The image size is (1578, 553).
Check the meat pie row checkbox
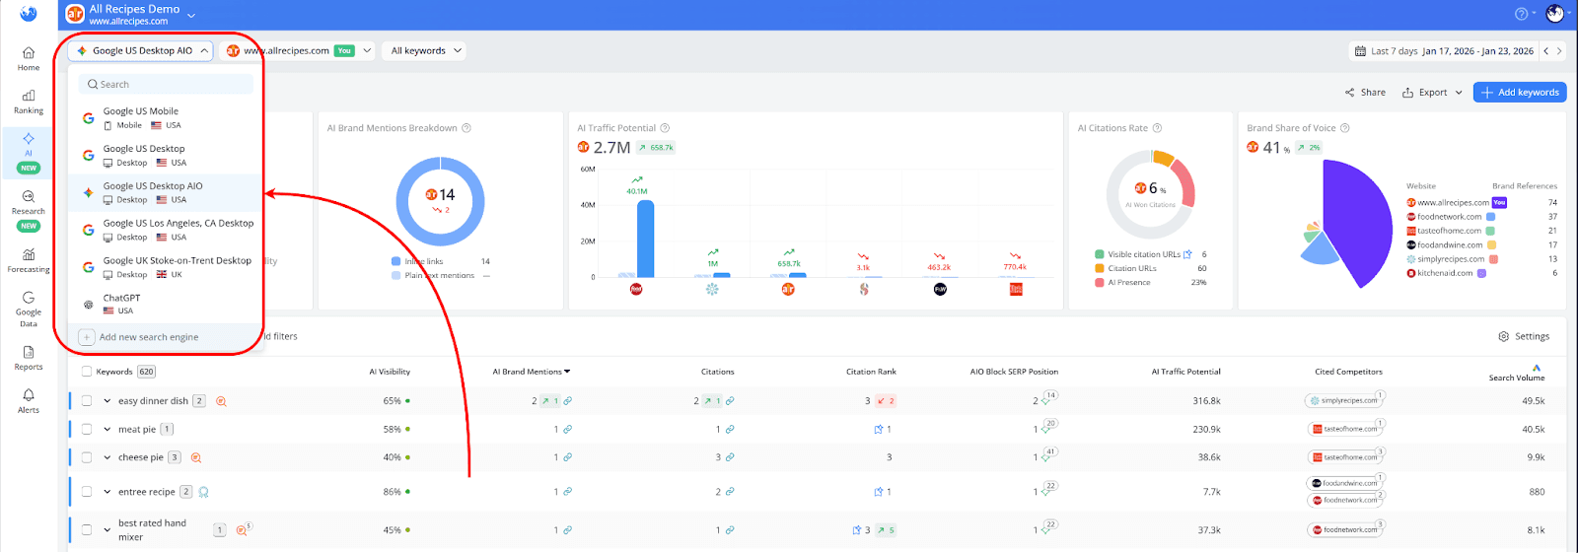tap(87, 430)
